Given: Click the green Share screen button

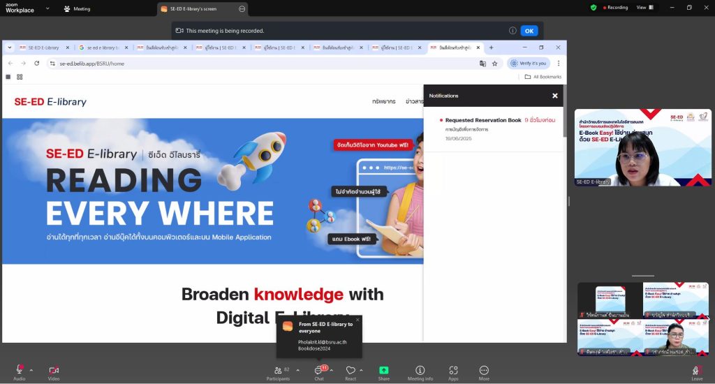Looking at the screenshot, I should point(384,370).
